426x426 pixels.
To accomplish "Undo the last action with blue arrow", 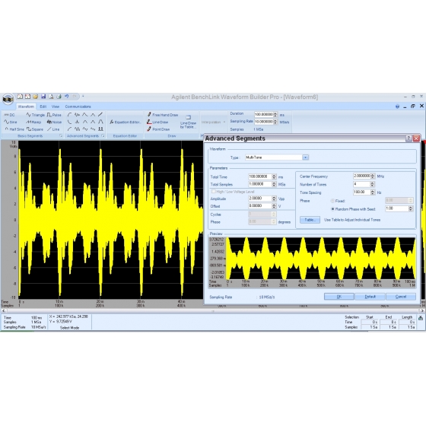I will [67, 97].
